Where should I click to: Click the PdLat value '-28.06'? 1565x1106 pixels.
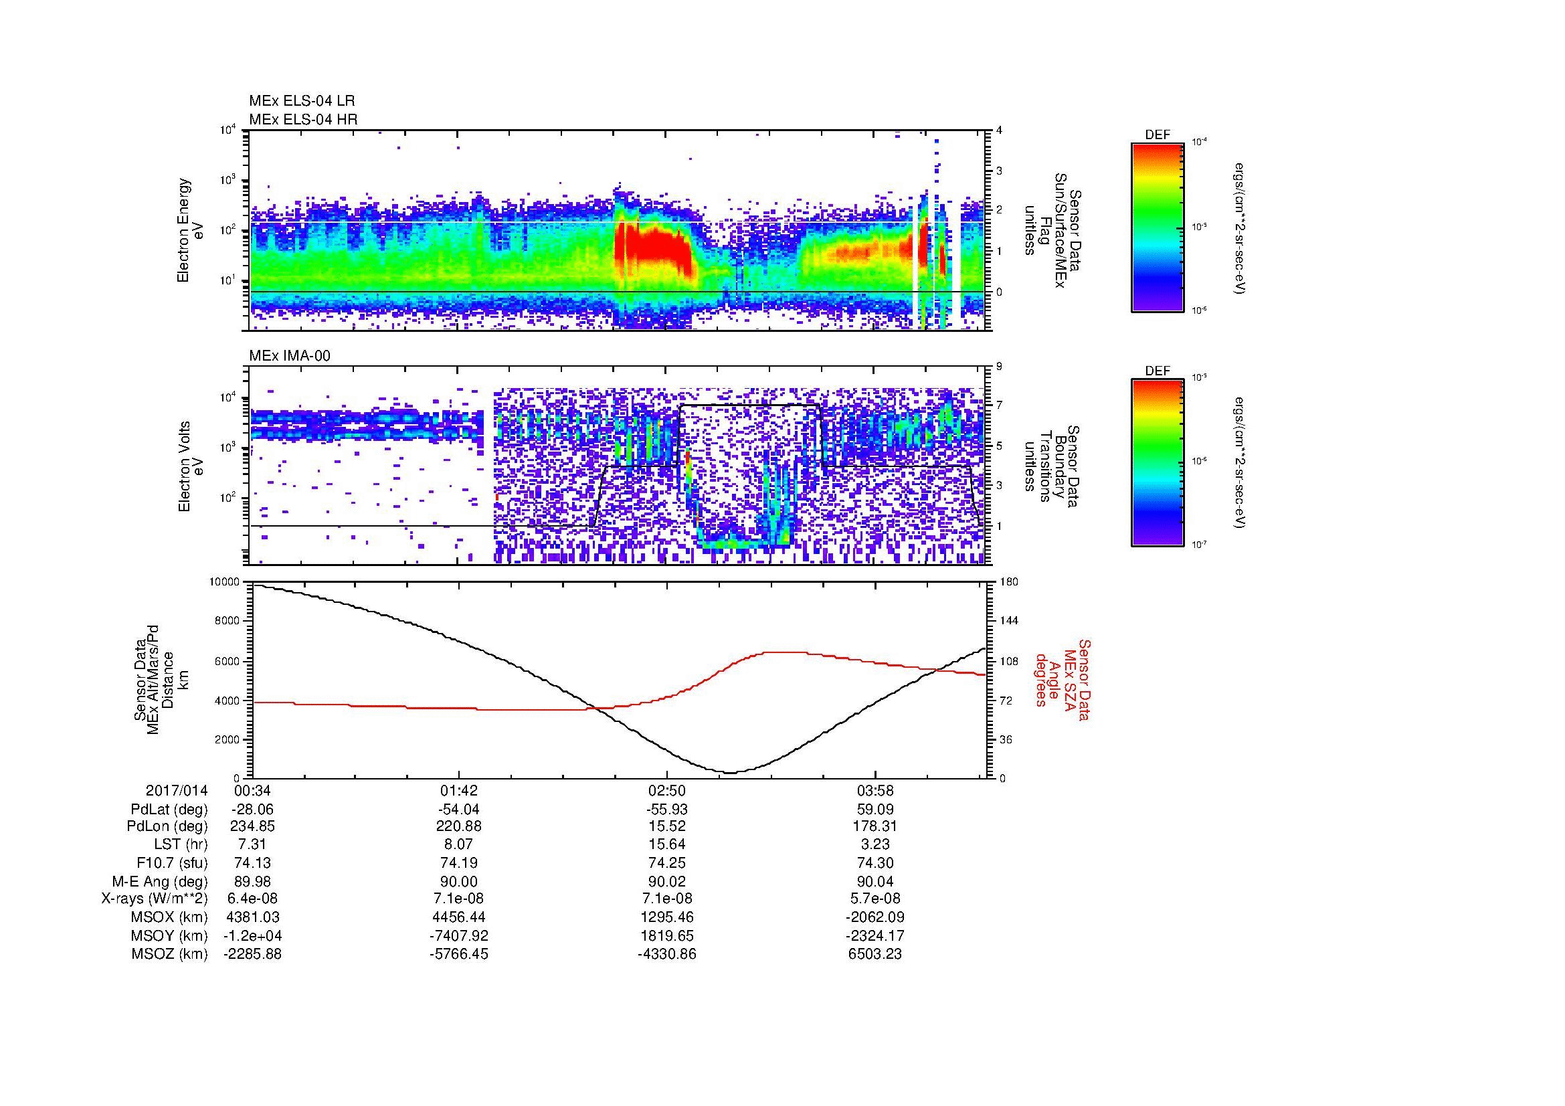252,810
